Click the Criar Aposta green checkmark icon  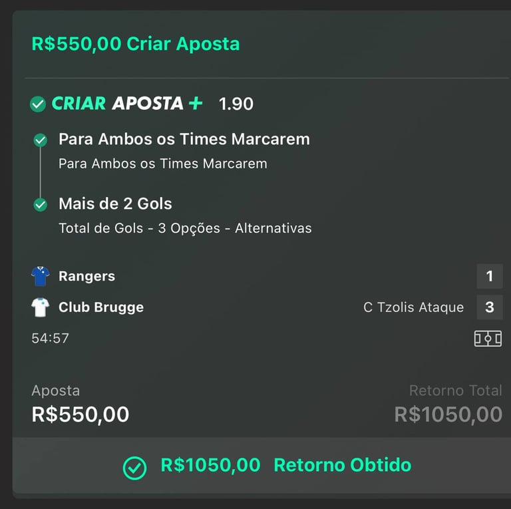[38, 104]
